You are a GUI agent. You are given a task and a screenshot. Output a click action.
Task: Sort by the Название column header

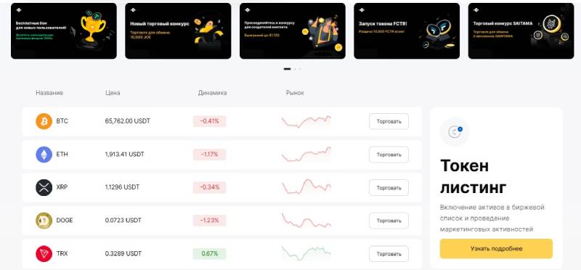(x=49, y=93)
